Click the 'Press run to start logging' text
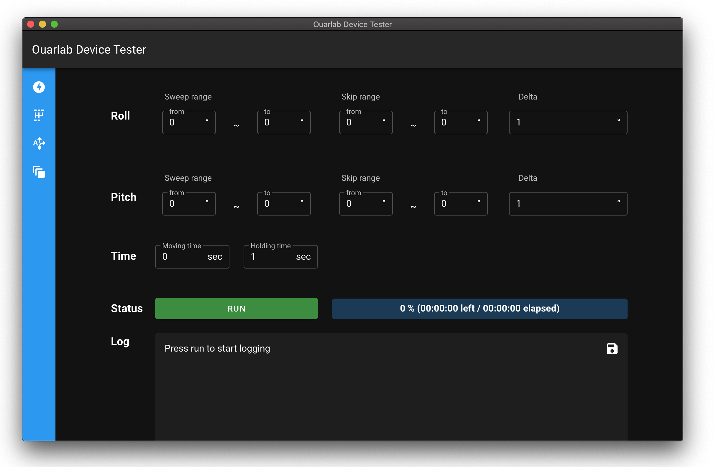719x467 pixels. coord(217,348)
